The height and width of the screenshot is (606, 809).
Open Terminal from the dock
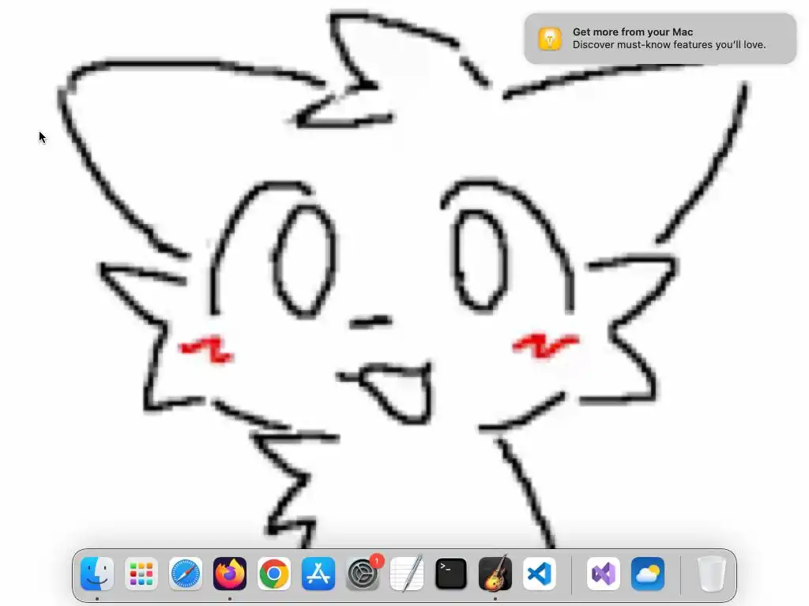451,574
